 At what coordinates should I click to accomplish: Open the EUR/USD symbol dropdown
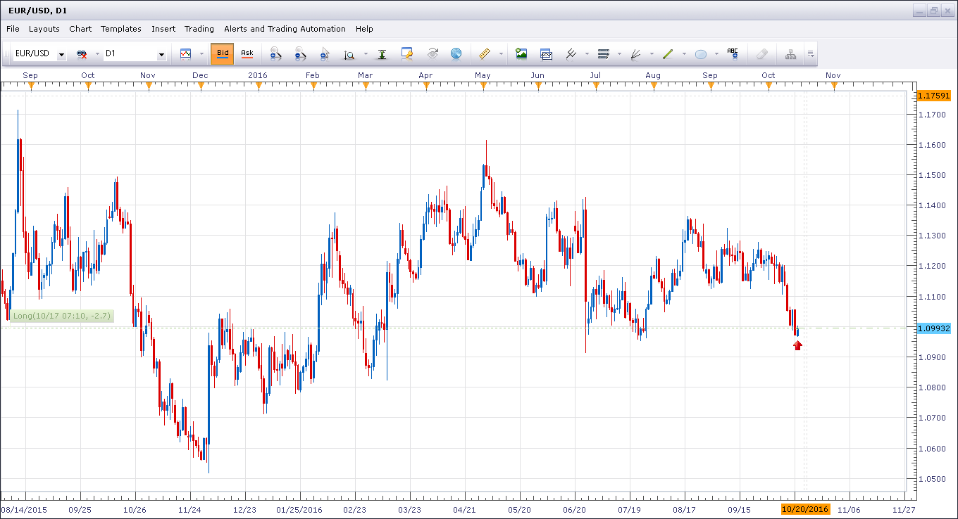click(x=61, y=54)
